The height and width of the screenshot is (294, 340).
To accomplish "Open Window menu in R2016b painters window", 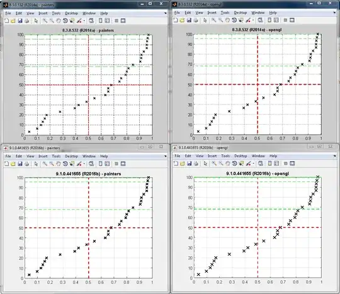I will 89,156.
